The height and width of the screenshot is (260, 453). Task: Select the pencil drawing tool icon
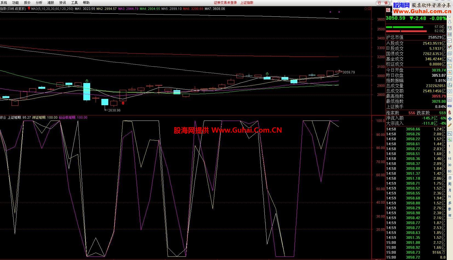[x=450, y=125]
